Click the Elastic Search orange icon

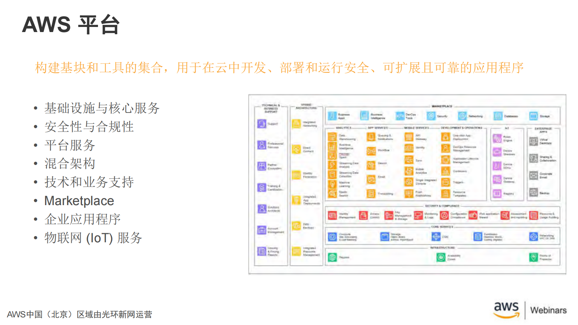(x=332, y=194)
